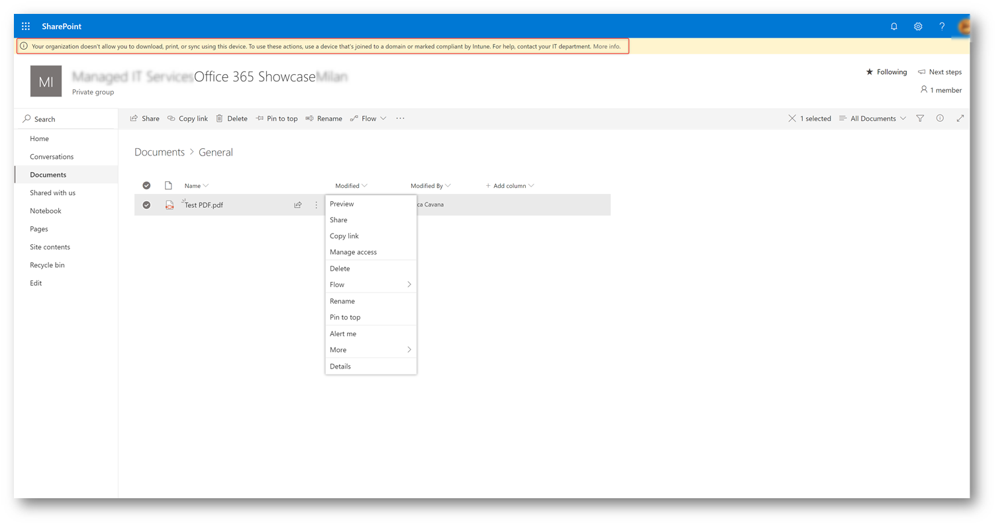
Task: Clear selection with the X icon
Action: pos(792,118)
